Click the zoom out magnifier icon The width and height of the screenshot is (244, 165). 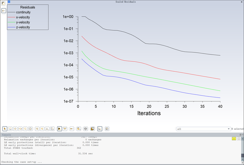(x=42, y=129)
